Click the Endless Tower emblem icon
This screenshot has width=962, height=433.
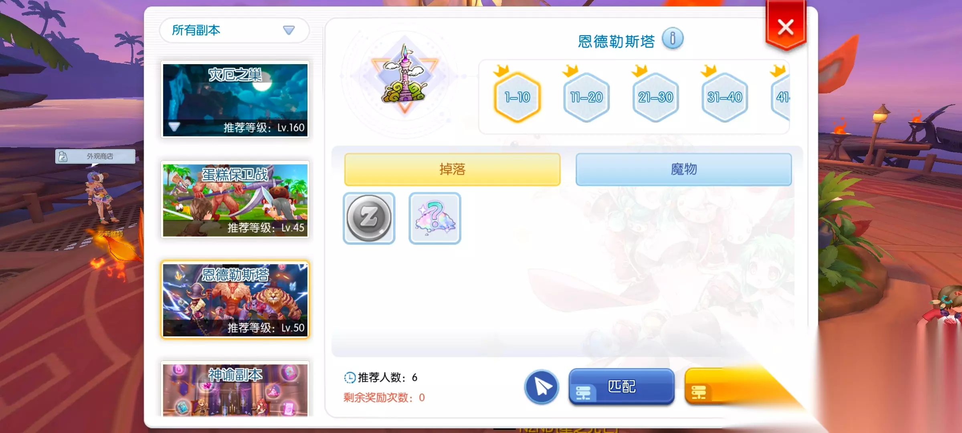tap(404, 76)
